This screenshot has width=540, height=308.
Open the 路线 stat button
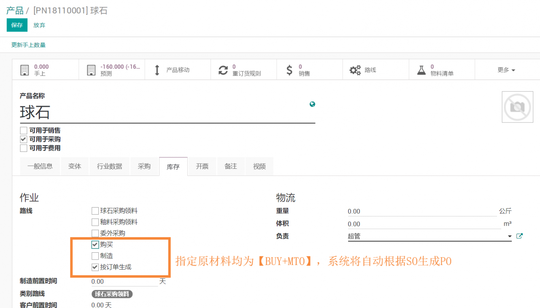click(376, 70)
